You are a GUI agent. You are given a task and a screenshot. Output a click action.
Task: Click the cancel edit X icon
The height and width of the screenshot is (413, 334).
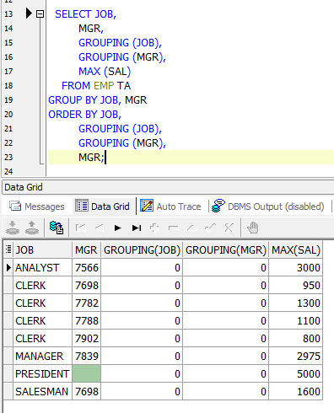click(x=229, y=228)
